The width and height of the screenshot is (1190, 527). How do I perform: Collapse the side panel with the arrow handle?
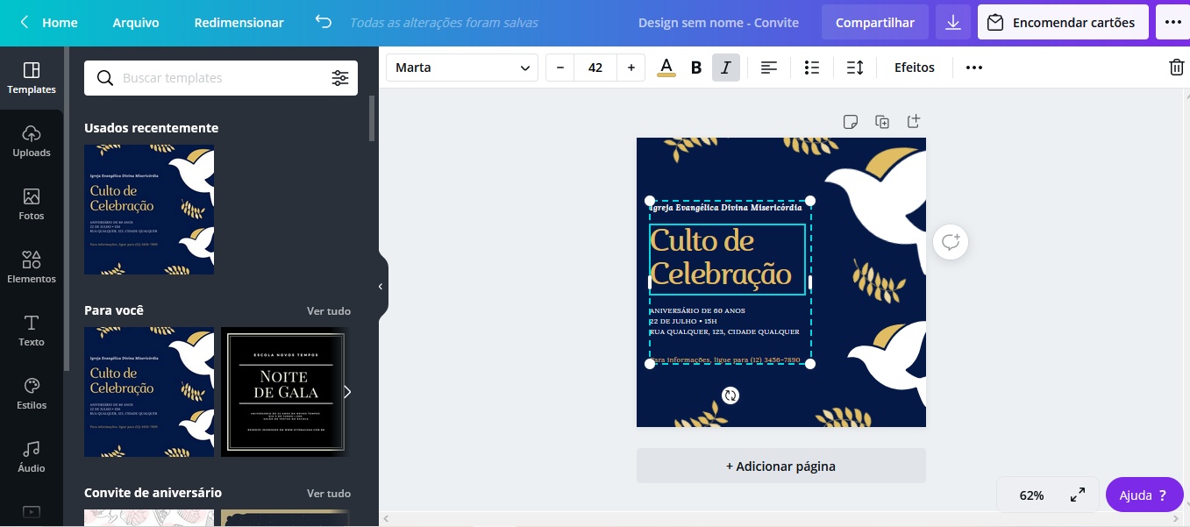(x=381, y=287)
